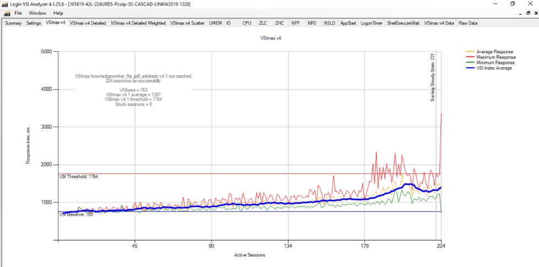Click VSI Index Average legend entry
The image size is (539, 267).
click(x=489, y=68)
